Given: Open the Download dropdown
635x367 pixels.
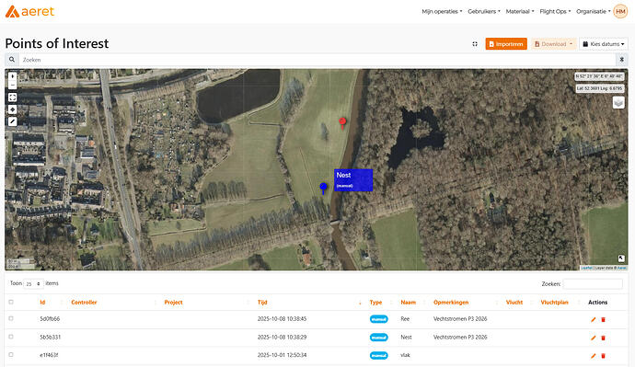Looking at the screenshot, I should tap(553, 44).
